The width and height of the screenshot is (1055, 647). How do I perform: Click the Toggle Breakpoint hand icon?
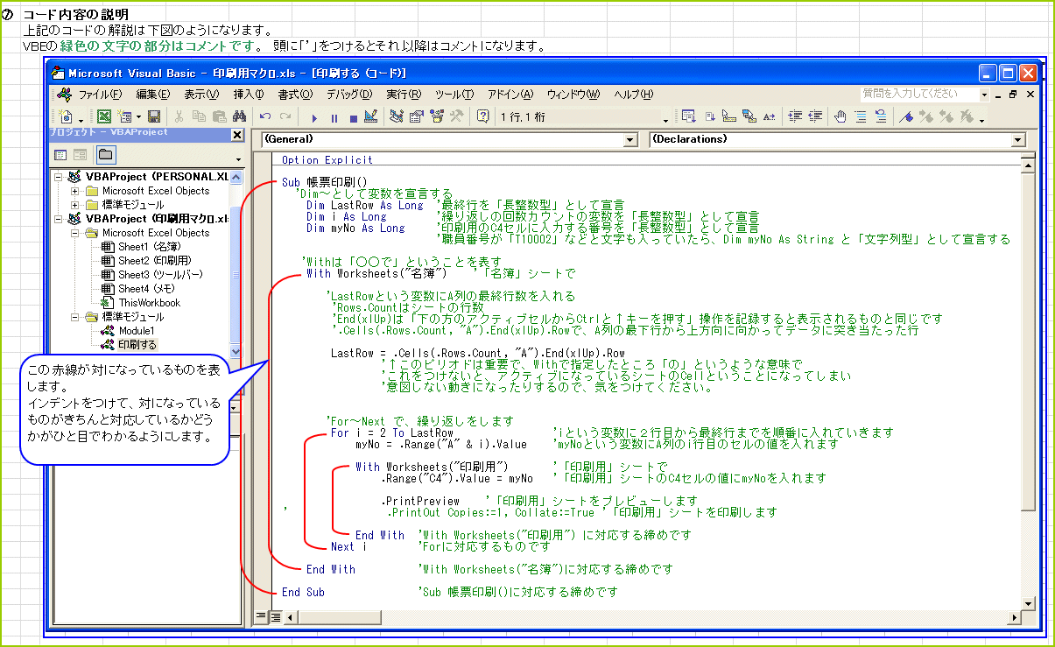840,116
